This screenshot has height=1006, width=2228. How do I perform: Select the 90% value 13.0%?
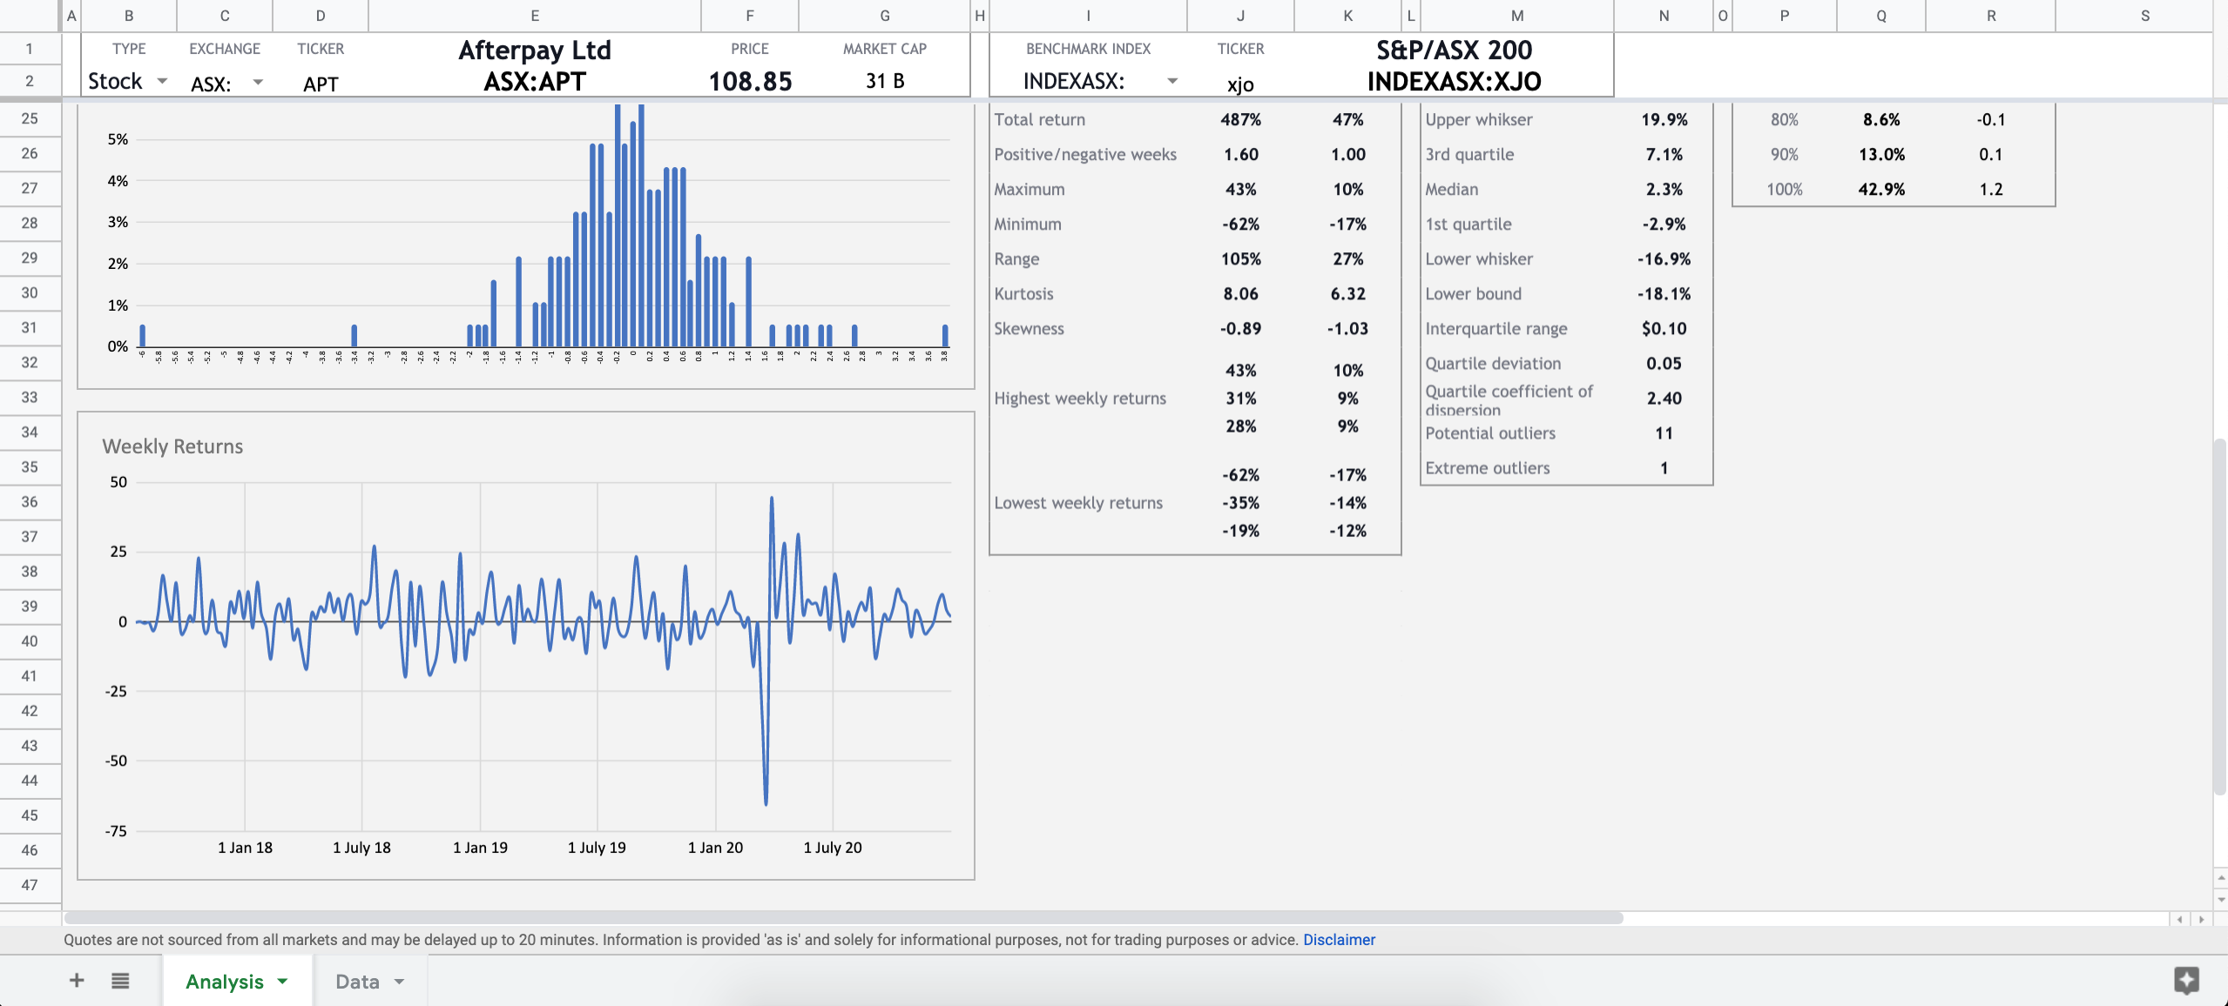(1881, 154)
